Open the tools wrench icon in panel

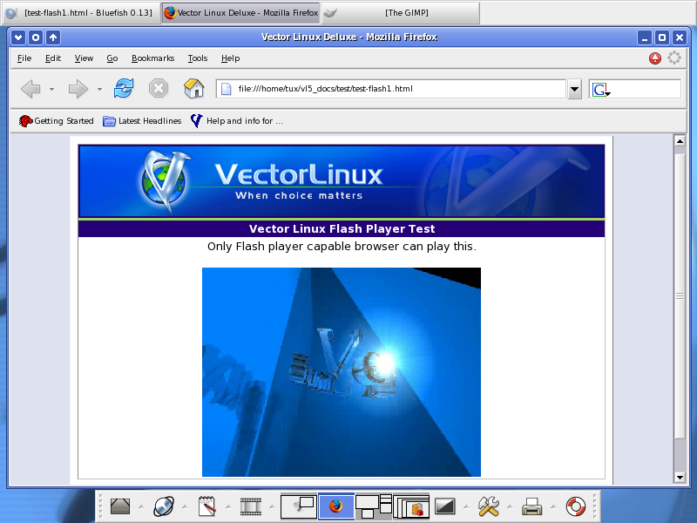[489, 506]
